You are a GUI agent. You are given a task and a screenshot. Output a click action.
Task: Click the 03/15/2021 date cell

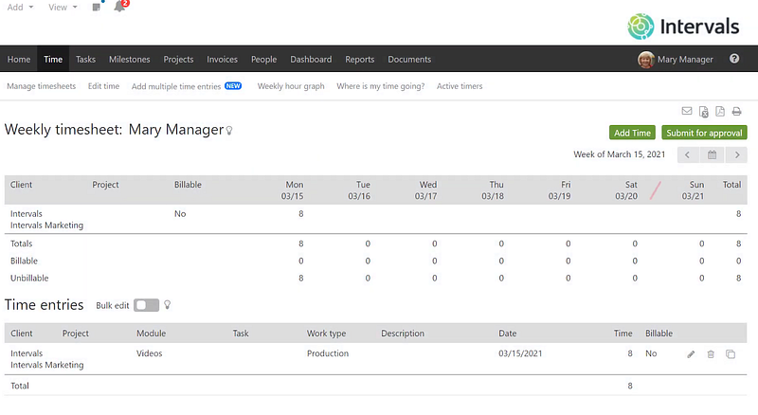pyautogui.click(x=520, y=353)
